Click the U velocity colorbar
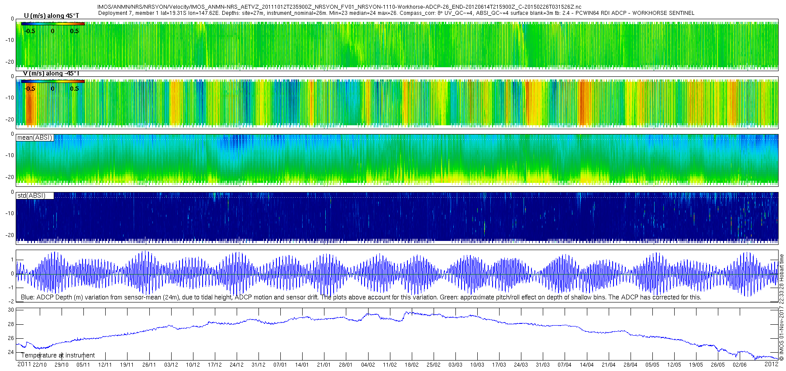Image resolution: width=786 pixels, height=371 pixels. (53, 24)
